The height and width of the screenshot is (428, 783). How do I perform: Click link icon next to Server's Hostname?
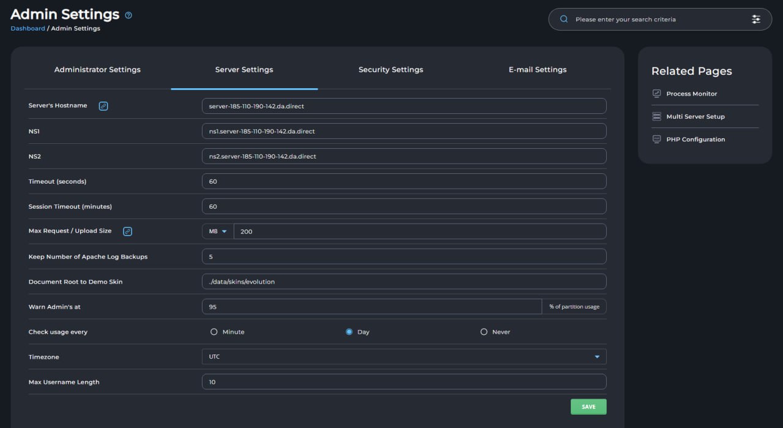[103, 106]
